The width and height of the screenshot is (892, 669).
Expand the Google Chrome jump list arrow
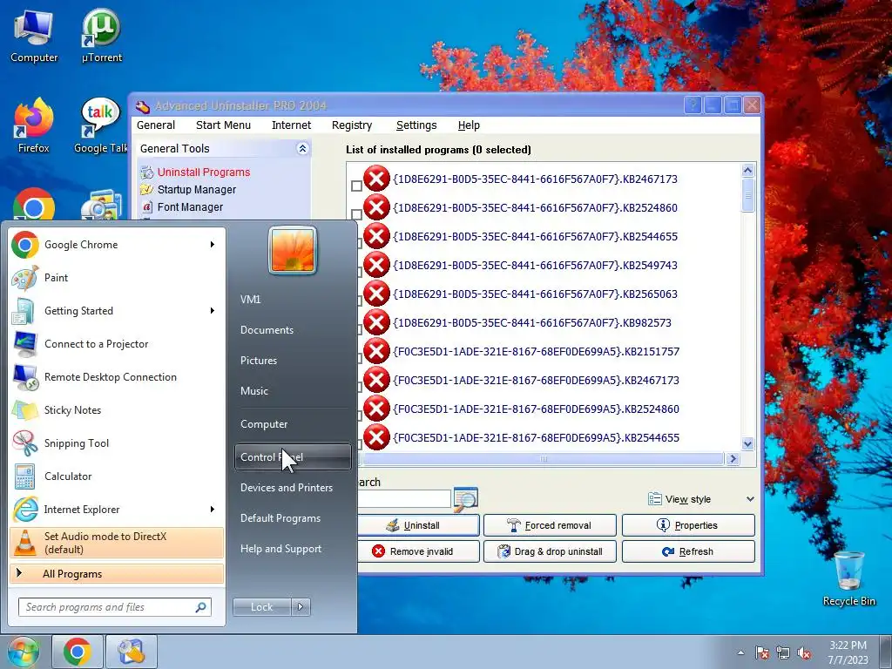213,245
